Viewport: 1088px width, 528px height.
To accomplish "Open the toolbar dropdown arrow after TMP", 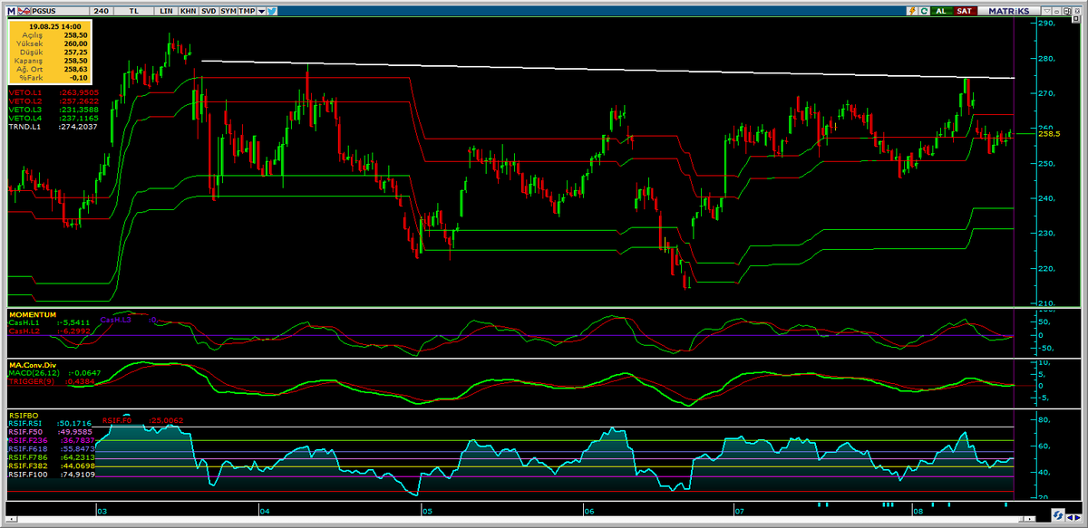I will pyautogui.click(x=261, y=10).
